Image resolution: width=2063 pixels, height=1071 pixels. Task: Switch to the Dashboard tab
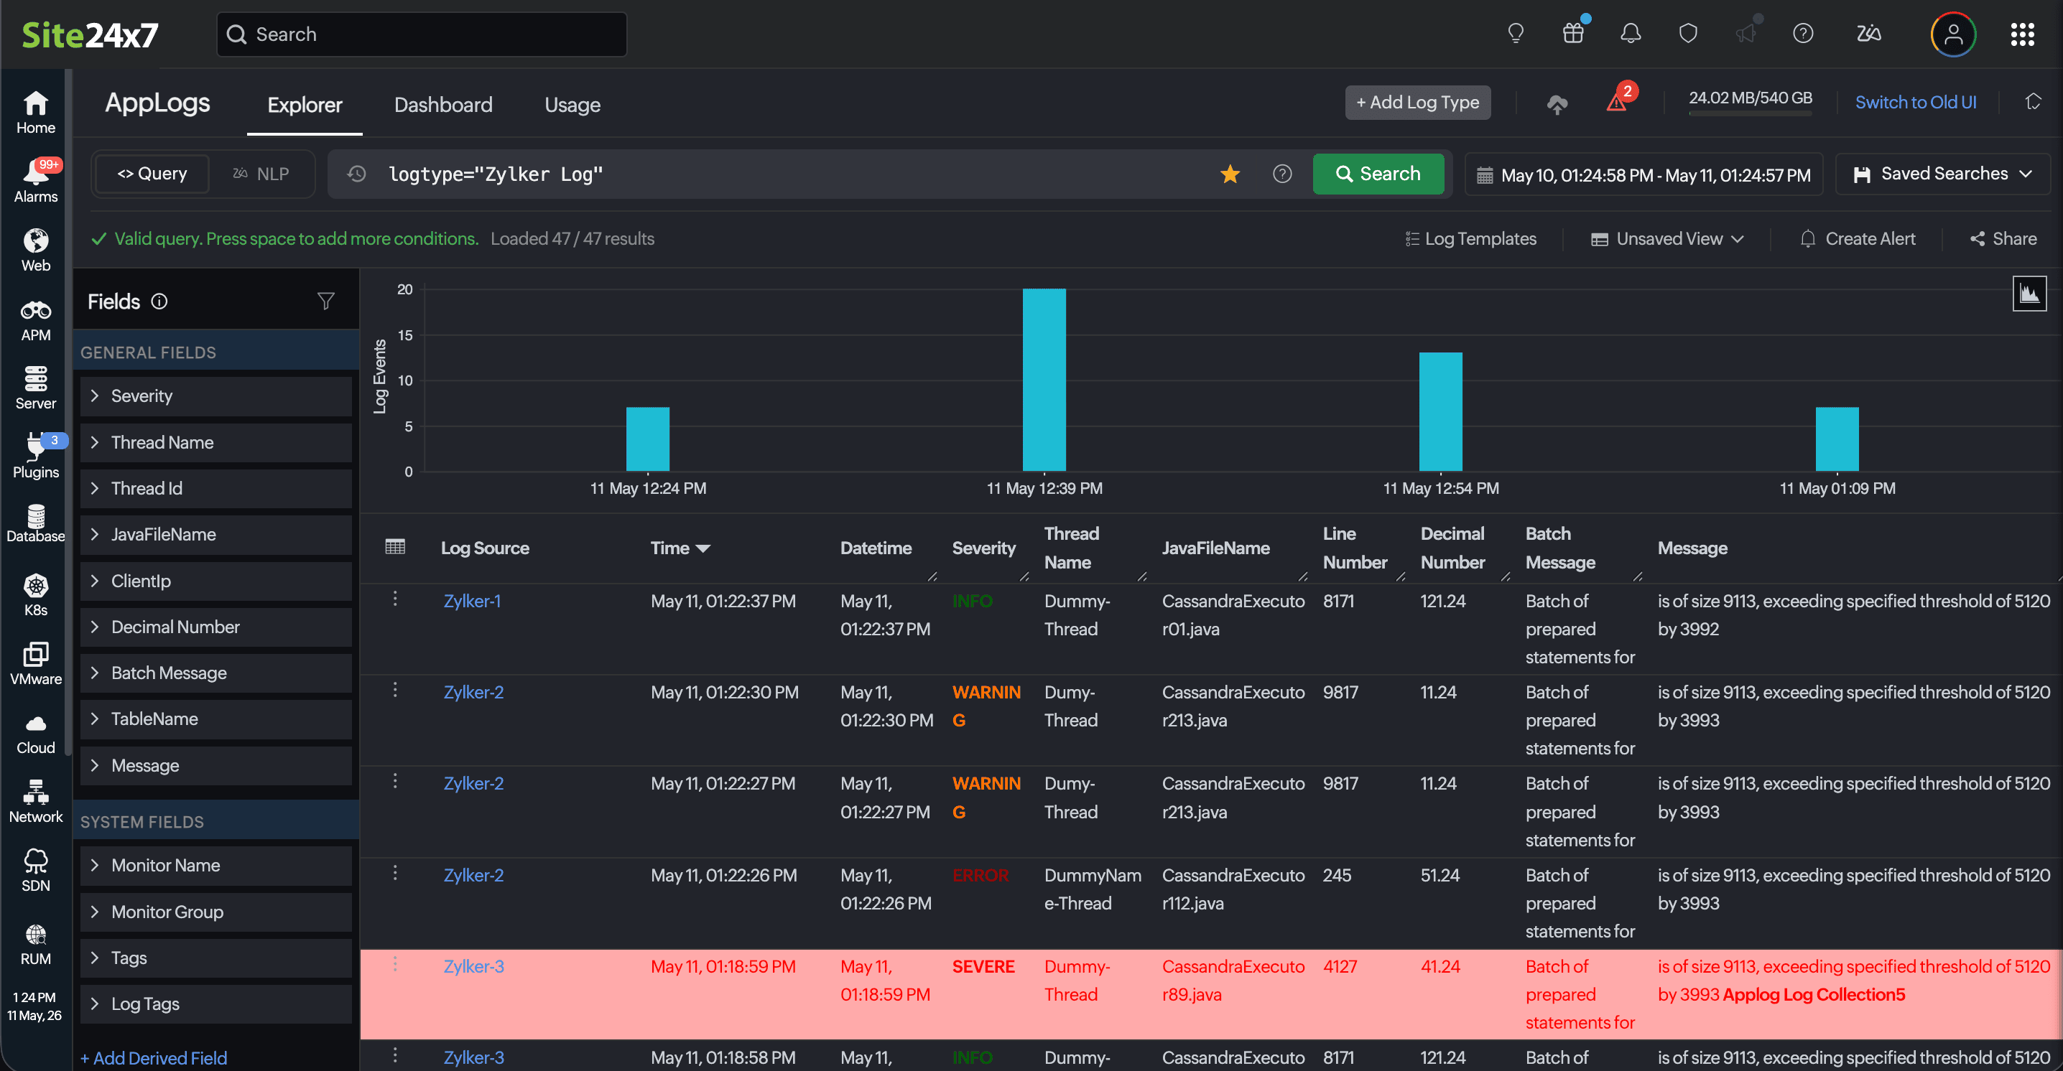[443, 104]
